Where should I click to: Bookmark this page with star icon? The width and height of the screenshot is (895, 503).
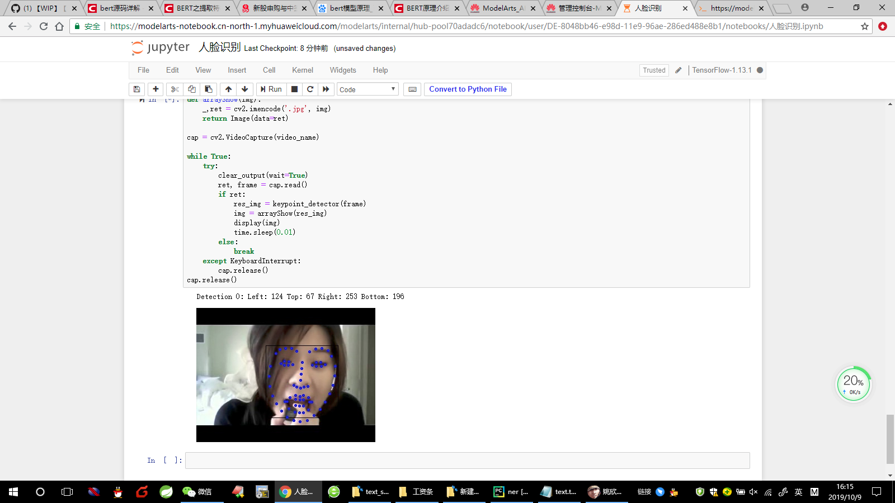tap(865, 26)
